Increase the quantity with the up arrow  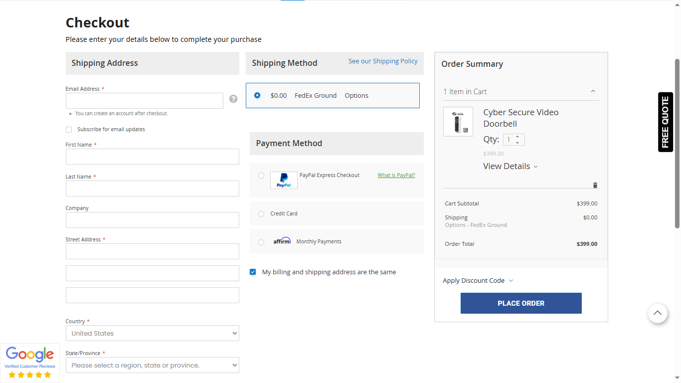[x=517, y=137]
